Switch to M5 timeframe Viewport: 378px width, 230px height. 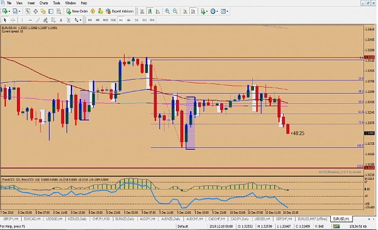(97, 20)
